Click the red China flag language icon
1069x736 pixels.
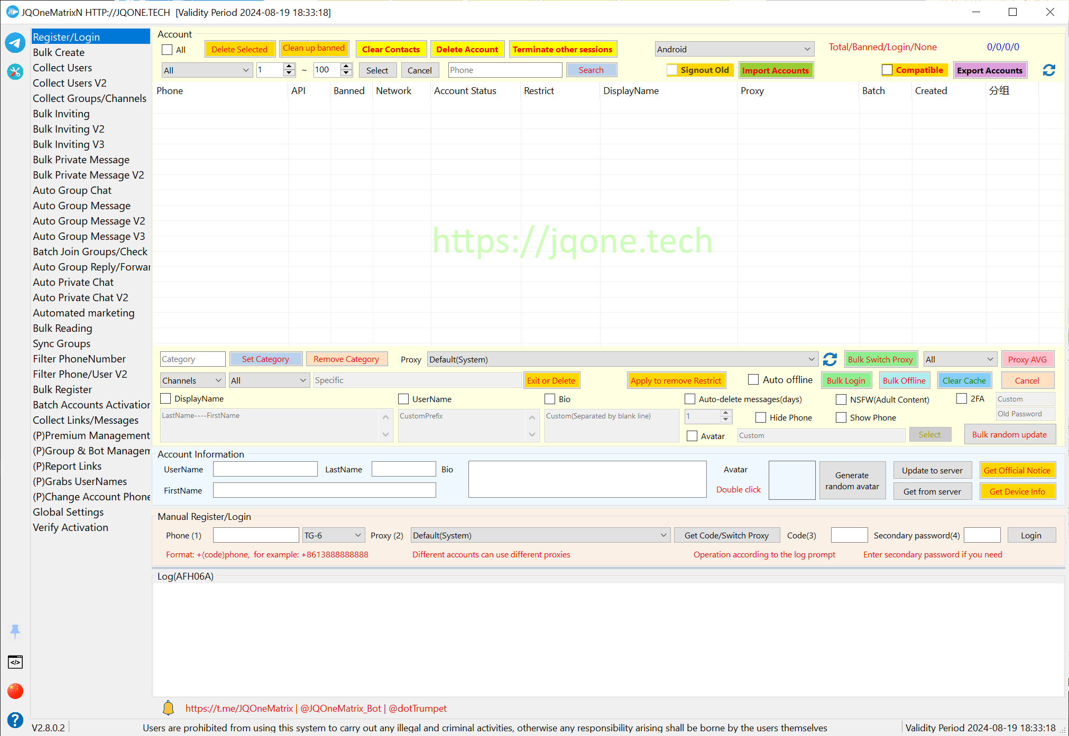(15, 691)
